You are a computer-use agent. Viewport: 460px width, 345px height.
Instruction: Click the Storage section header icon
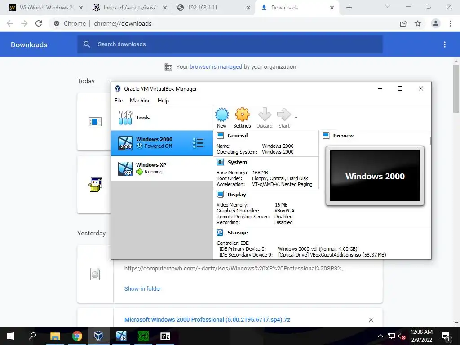click(220, 233)
